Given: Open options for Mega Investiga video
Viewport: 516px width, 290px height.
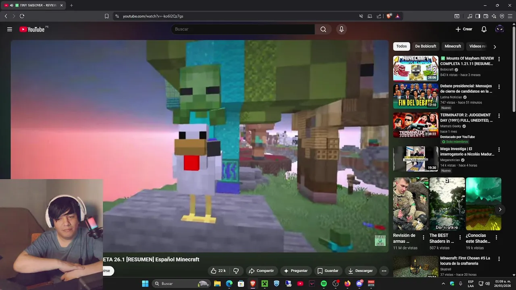Looking at the screenshot, I should click(x=499, y=149).
